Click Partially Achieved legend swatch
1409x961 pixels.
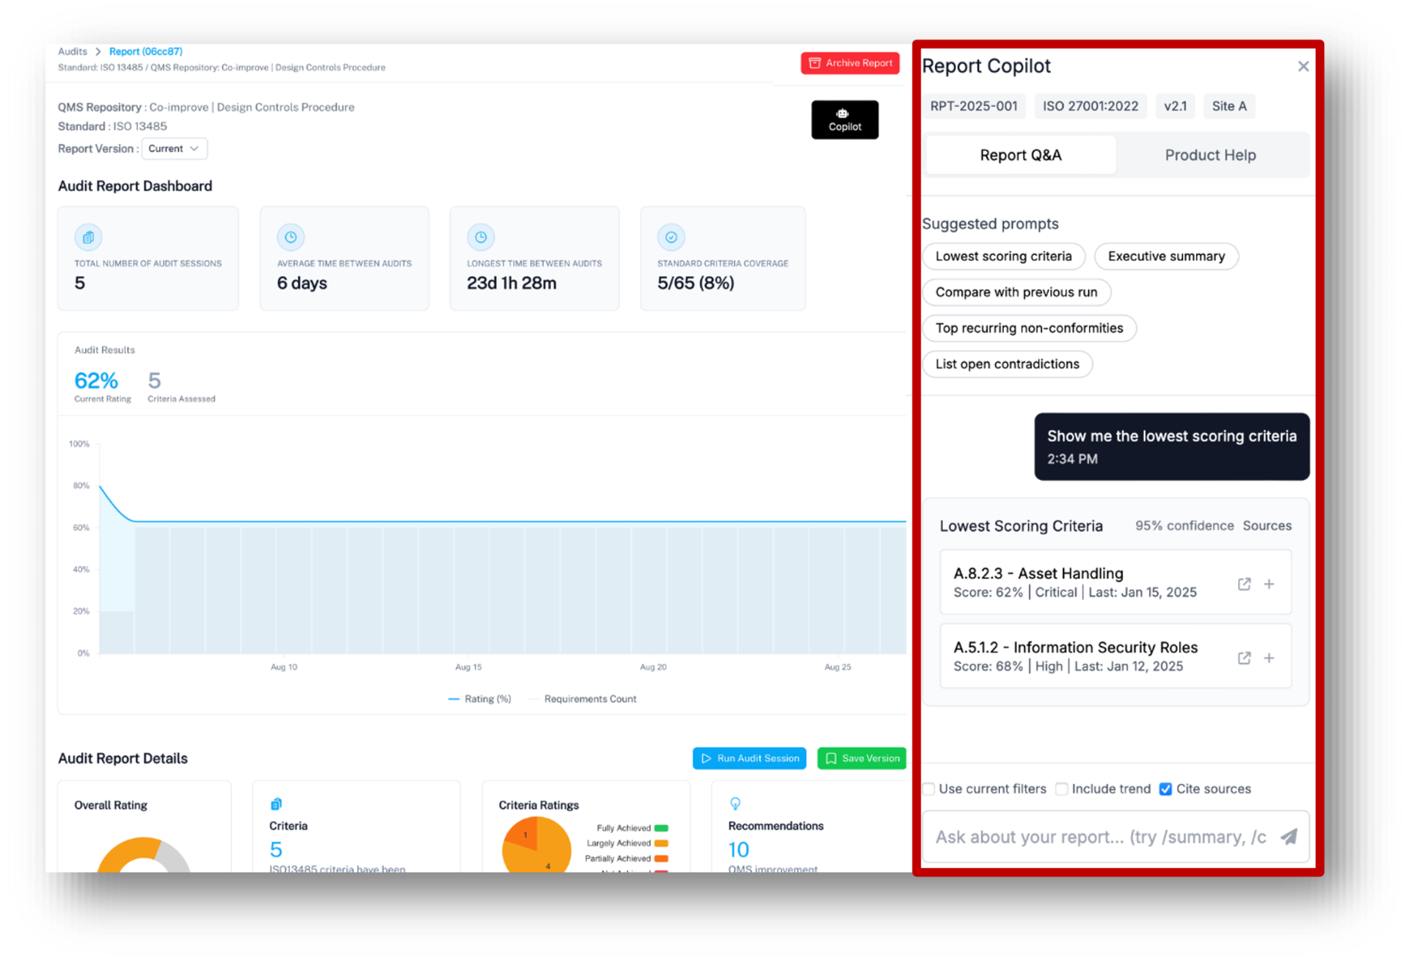(661, 859)
